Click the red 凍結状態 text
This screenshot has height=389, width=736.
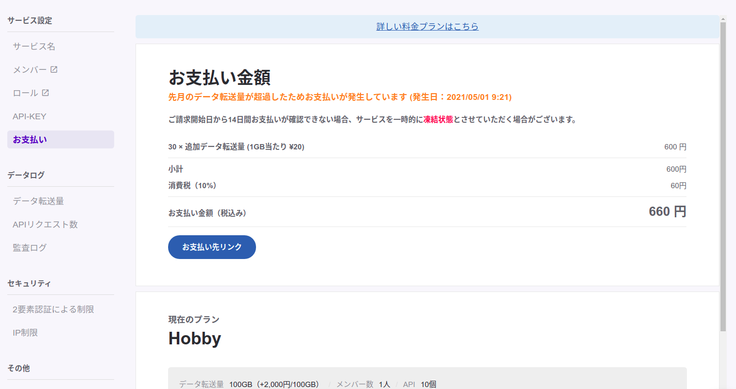click(438, 119)
